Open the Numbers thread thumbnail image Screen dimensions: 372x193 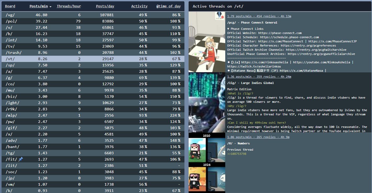tap(207, 163)
